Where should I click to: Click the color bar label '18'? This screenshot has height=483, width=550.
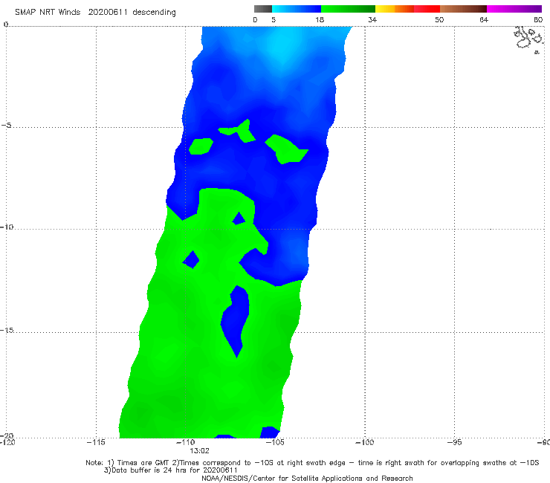pyautogui.click(x=320, y=20)
